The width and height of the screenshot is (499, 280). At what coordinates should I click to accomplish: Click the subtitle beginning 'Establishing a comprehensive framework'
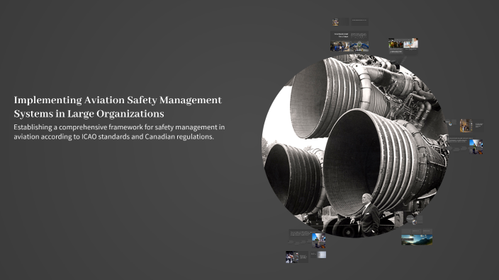(x=119, y=132)
